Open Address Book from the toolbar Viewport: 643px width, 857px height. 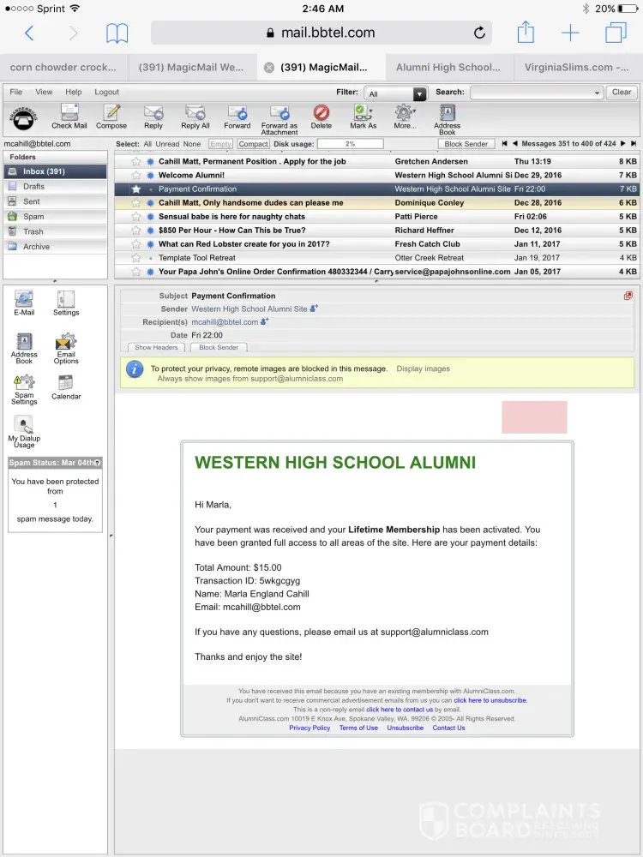pos(448,119)
